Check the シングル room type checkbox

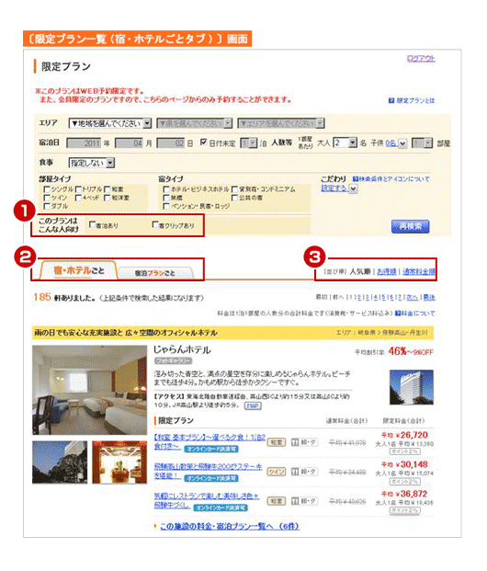[x=47, y=189]
